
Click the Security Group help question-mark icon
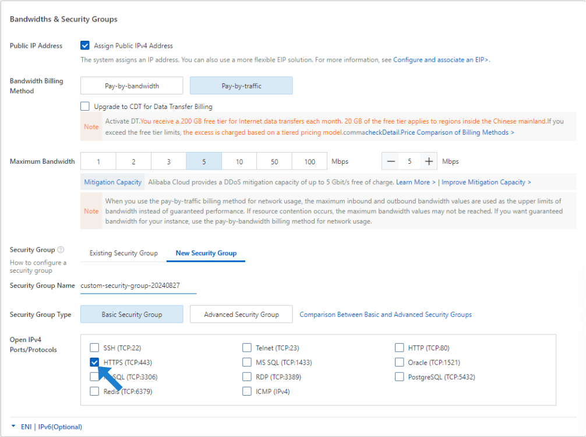point(61,250)
